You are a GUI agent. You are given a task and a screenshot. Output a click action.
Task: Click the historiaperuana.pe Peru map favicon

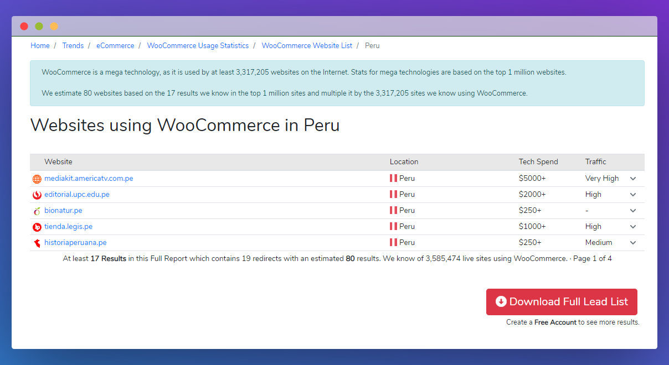37,243
